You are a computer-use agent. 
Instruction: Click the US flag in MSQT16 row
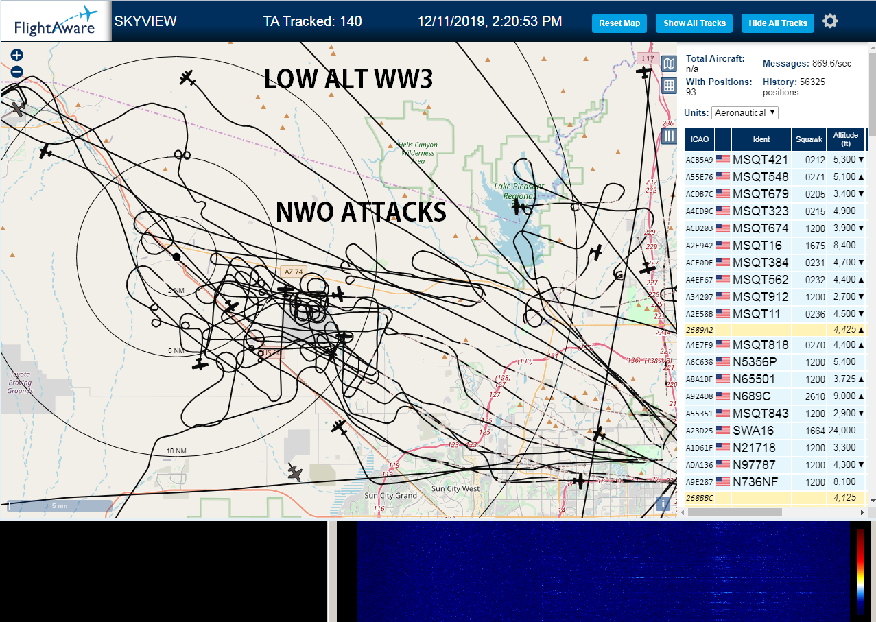(723, 245)
